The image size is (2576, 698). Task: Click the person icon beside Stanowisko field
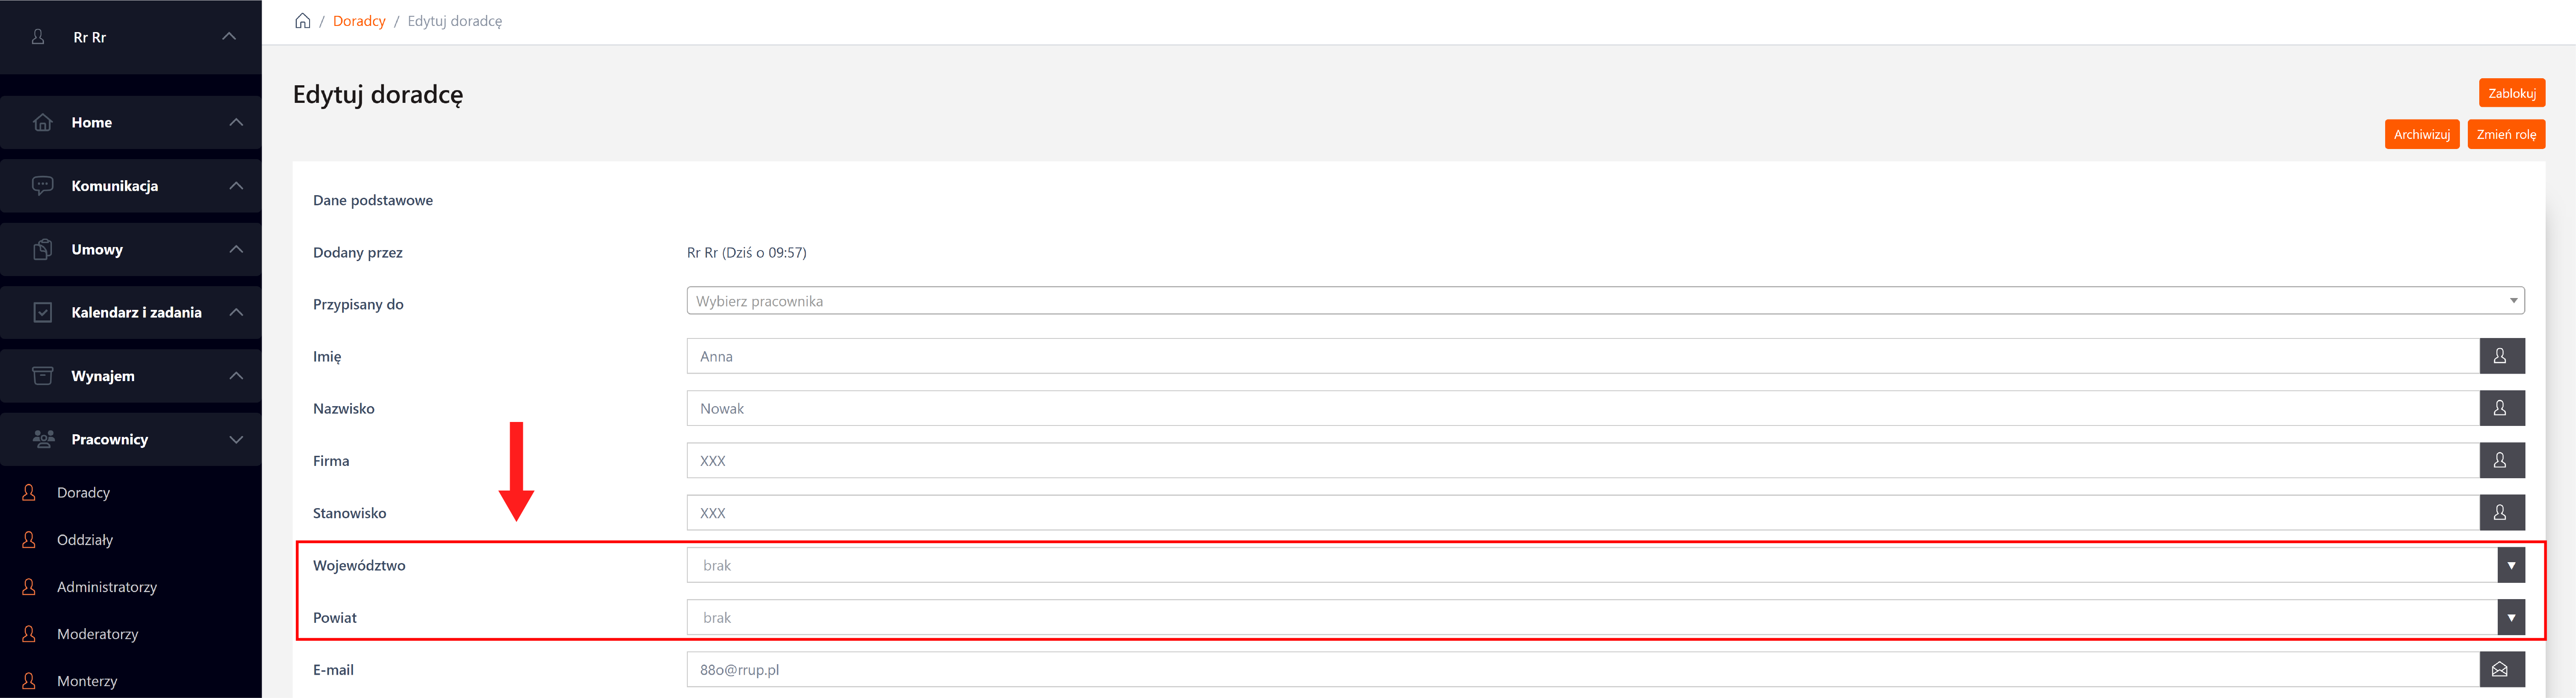2501,513
